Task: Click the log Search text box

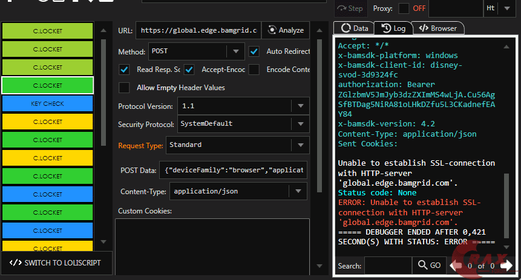Action: (x=388, y=265)
